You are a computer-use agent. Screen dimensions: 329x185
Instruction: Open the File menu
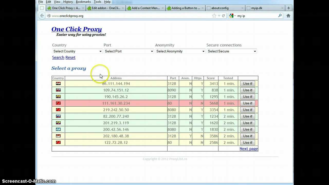click(41, 2)
